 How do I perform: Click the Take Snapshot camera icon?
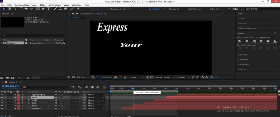116,77
